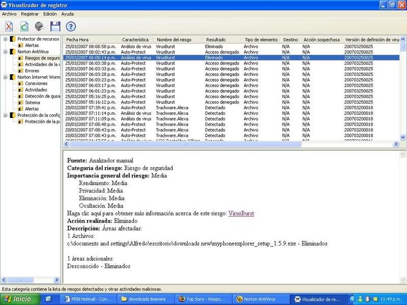The width and height of the screenshot is (407, 305).
Task: Open help with the question mark icon
Action: (71, 26)
